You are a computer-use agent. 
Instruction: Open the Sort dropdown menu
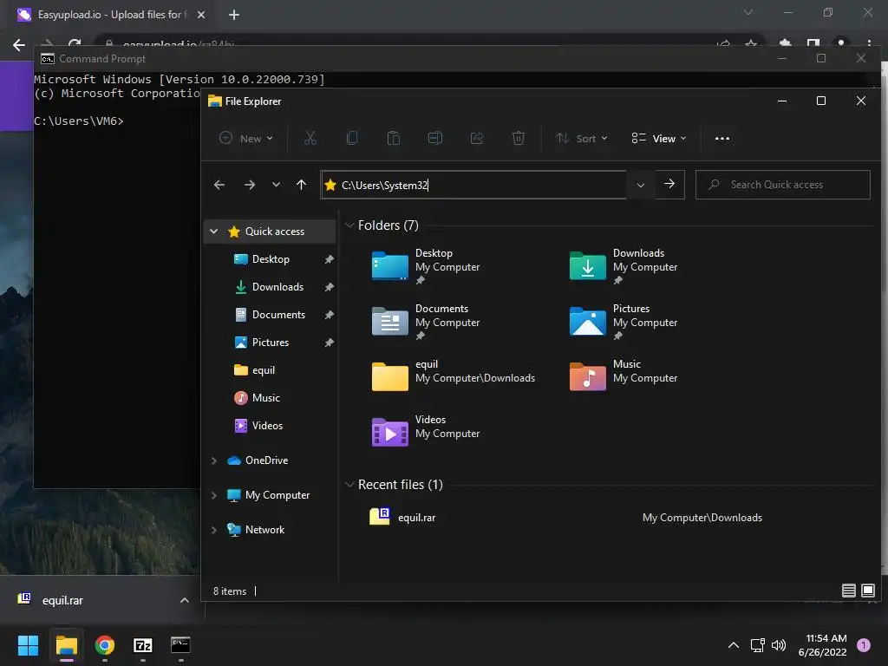point(582,138)
